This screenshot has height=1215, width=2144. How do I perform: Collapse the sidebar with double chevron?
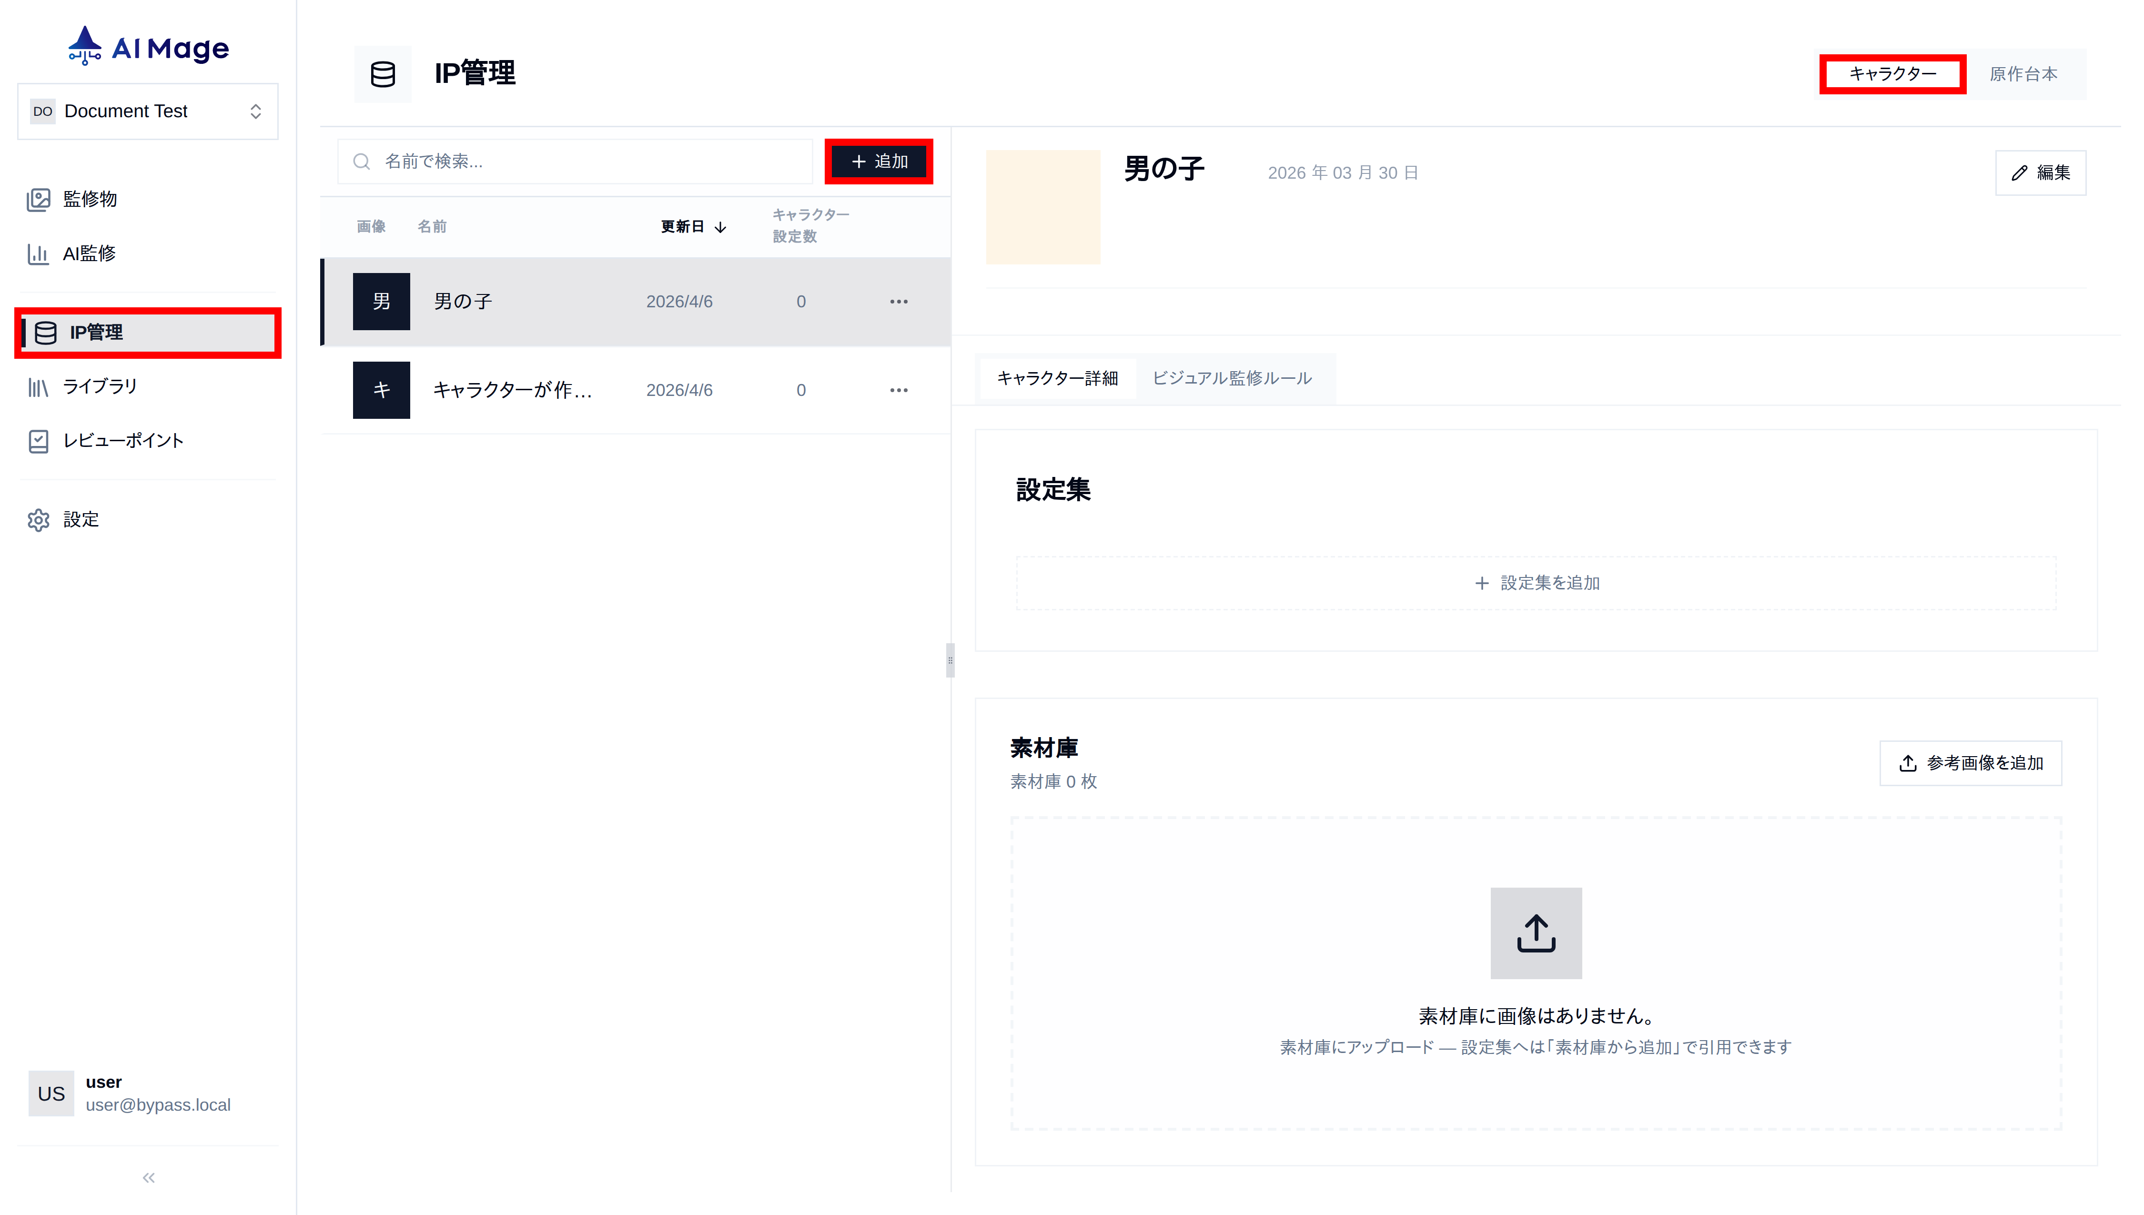pos(149,1177)
